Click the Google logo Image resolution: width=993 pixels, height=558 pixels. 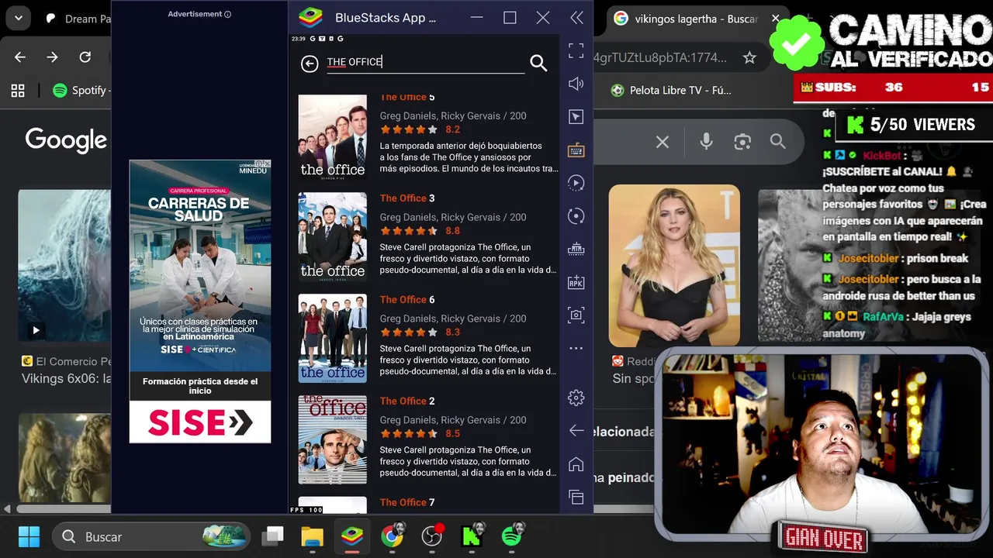pos(66,140)
